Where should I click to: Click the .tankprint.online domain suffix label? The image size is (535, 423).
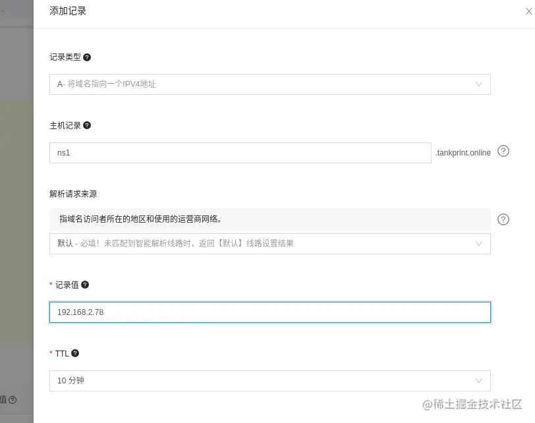click(x=461, y=152)
